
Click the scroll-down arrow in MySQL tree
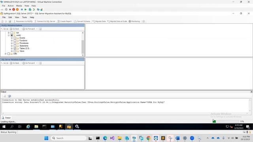pos(83,55)
